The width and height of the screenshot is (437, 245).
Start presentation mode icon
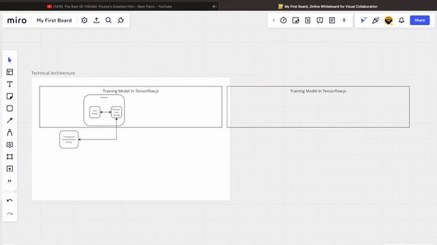click(320, 20)
